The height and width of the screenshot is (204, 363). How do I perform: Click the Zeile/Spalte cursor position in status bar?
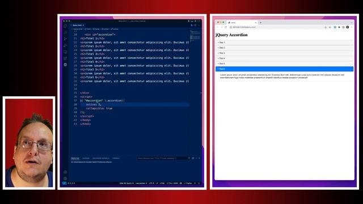coord(126,183)
